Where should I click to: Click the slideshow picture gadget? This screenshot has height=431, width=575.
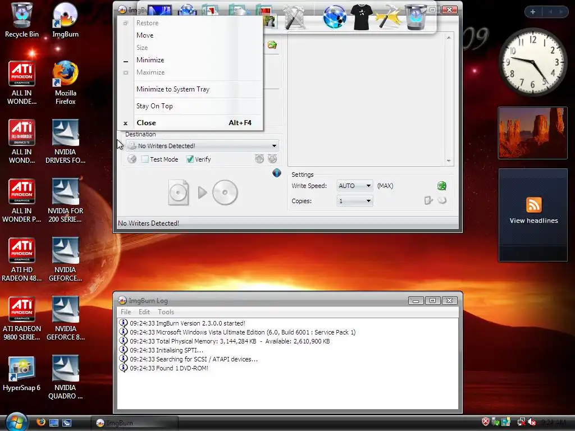(x=532, y=133)
